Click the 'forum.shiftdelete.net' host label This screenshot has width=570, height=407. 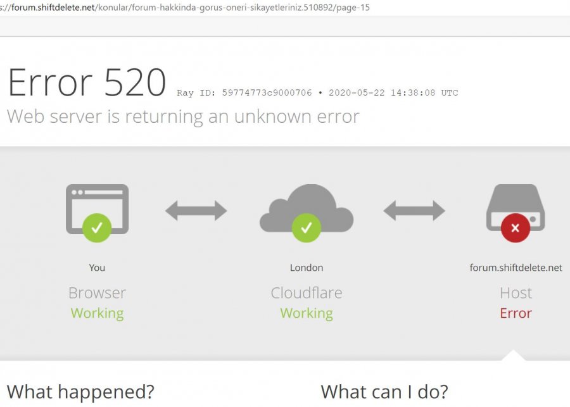516,268
